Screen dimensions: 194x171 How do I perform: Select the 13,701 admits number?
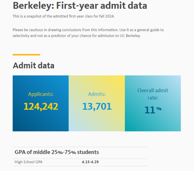97,106
